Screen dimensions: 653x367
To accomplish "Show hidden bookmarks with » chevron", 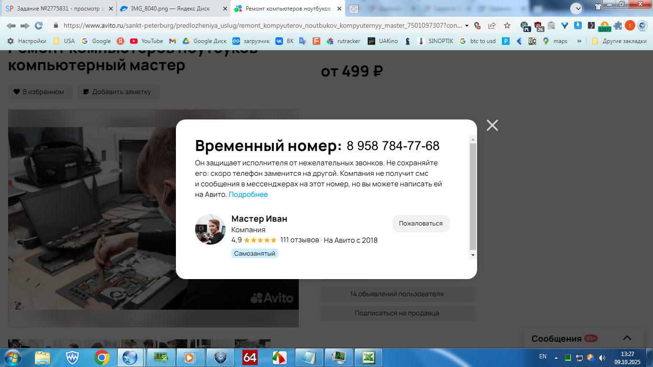I will (579, 41).
